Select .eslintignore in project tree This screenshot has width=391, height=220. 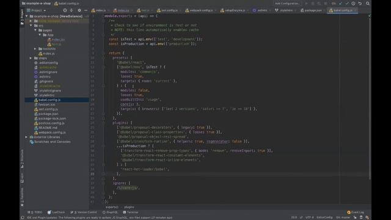click(48, 72)
